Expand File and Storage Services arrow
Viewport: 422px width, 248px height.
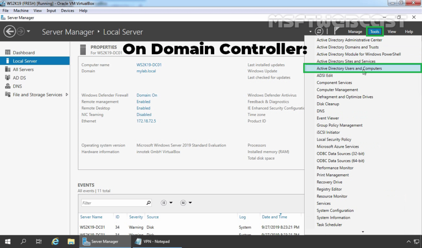tap(67, 95)
